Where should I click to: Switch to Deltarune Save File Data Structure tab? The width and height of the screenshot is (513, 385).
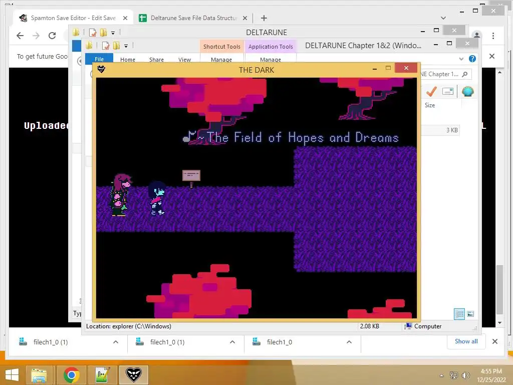click(194, 18)
